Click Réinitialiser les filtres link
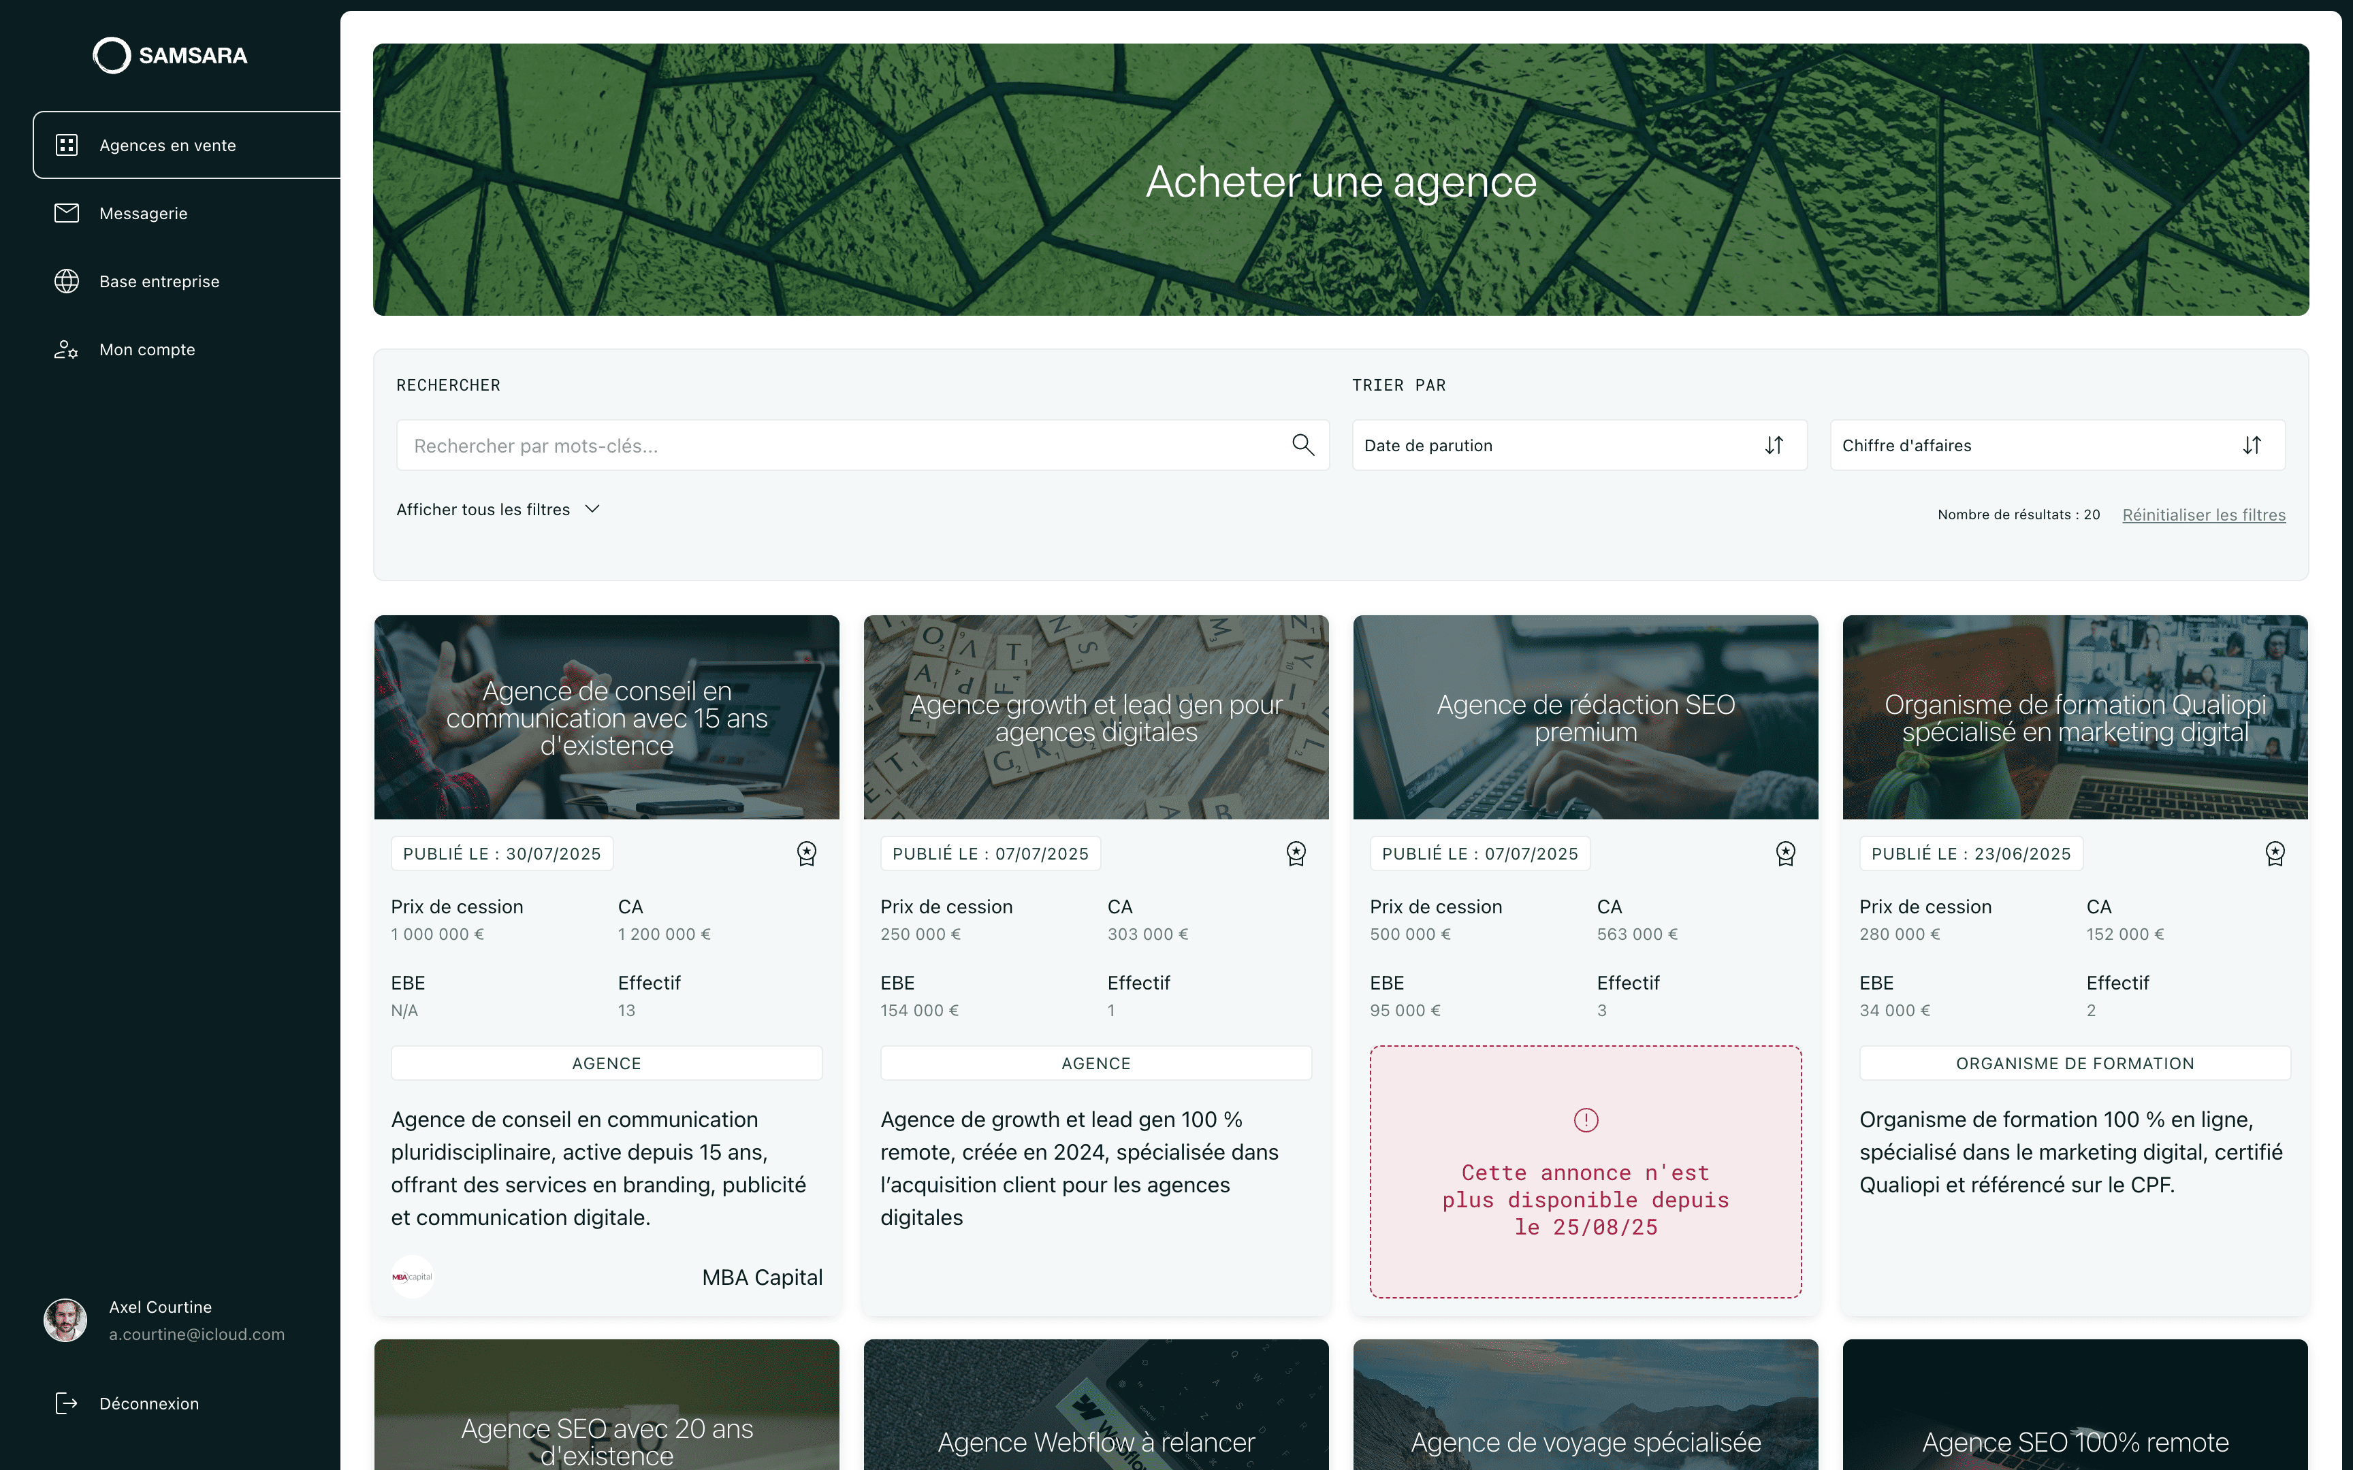 pyautogui.click(x=2203, y=514)
